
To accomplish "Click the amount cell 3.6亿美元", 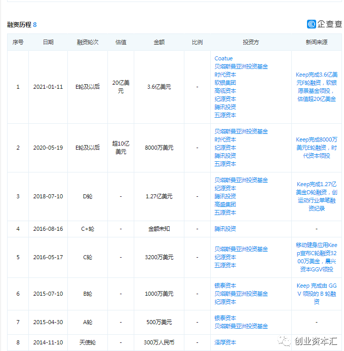I will pos(159,87).
